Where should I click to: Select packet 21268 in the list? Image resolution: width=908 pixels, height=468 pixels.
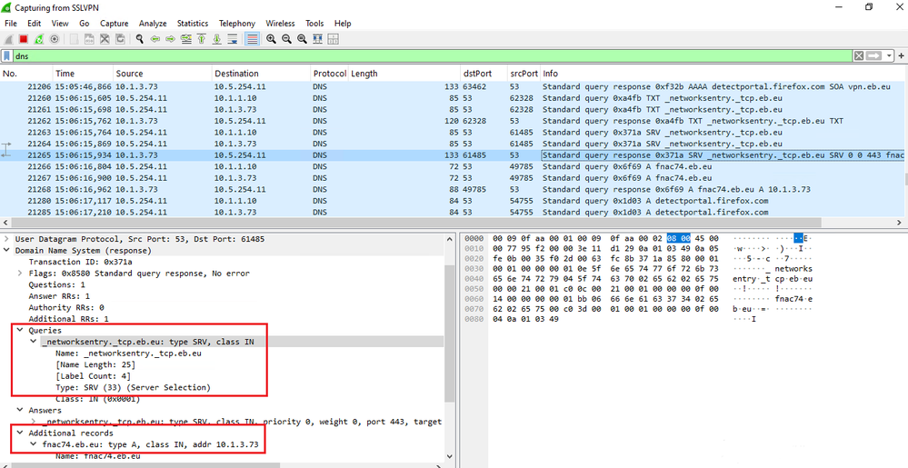click(273, 190)
